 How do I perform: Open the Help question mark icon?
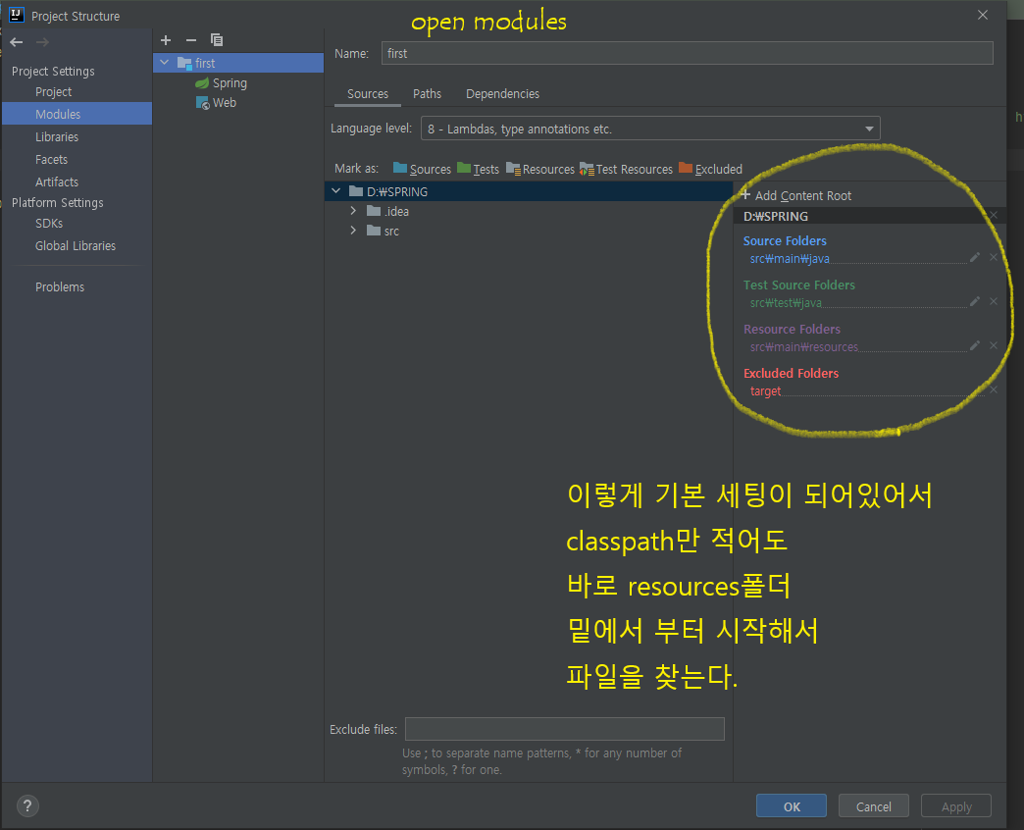26,805
